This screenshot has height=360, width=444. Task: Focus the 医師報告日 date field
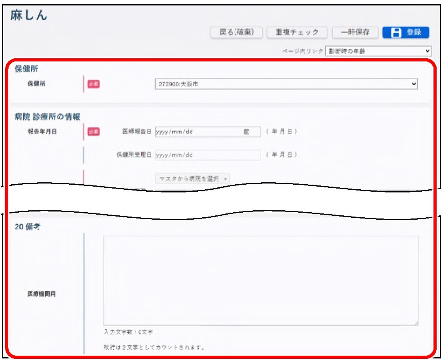click(x=198, y=132)
